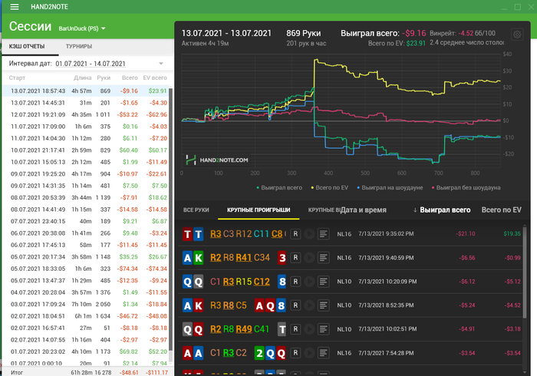The width and height of the screenshot is (537, 376).
Task: Open hand text for 9:40:59 PM hand
Action: pos(323,258)
